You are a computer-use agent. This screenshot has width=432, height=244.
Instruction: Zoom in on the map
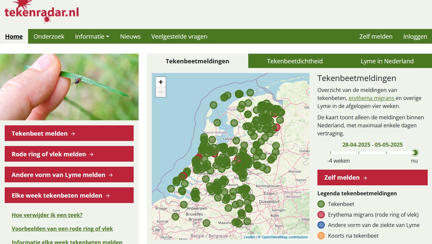point(161,82)
